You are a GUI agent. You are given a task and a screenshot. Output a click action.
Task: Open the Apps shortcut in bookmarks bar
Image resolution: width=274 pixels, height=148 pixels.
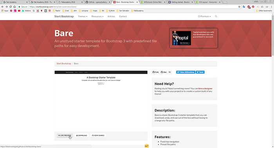[5, 11]
